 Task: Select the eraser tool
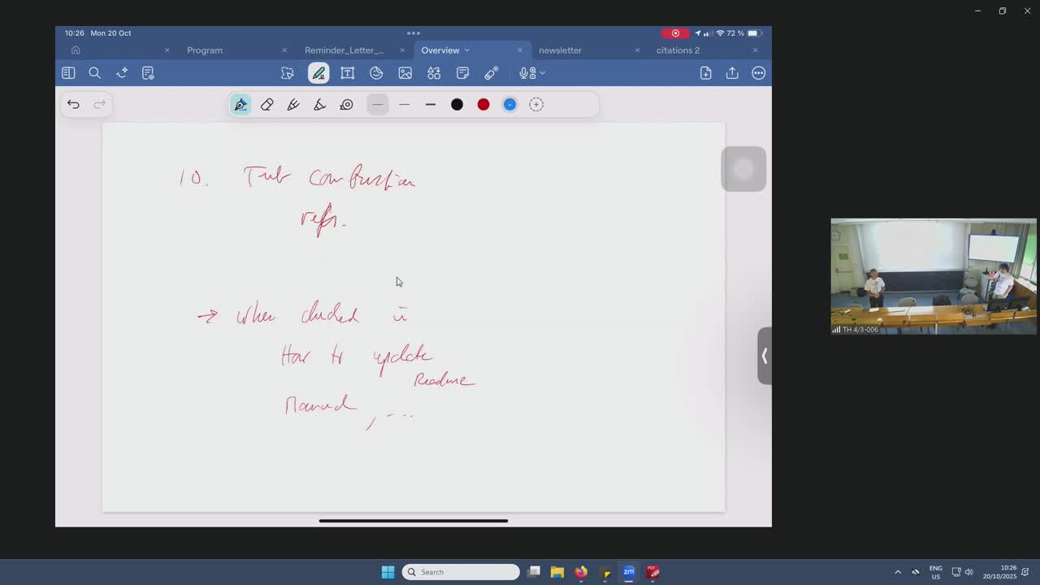tap(266, 104)
